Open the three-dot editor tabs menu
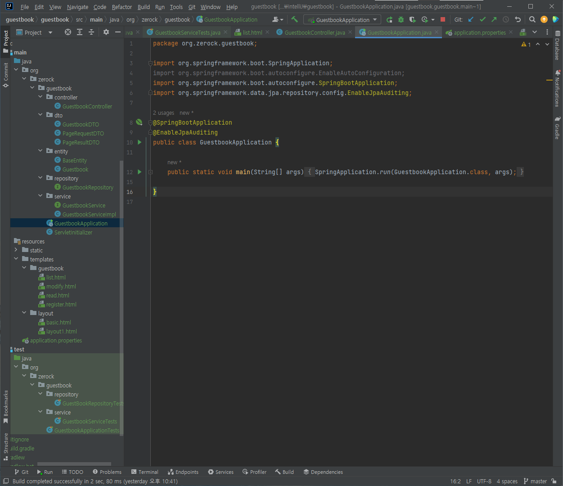Screen dimensions: 563x486 point(547,32)
